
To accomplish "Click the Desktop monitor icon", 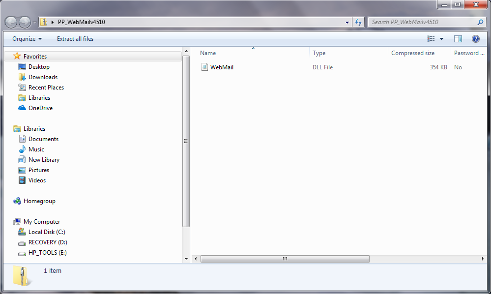I will pos(22,67).
